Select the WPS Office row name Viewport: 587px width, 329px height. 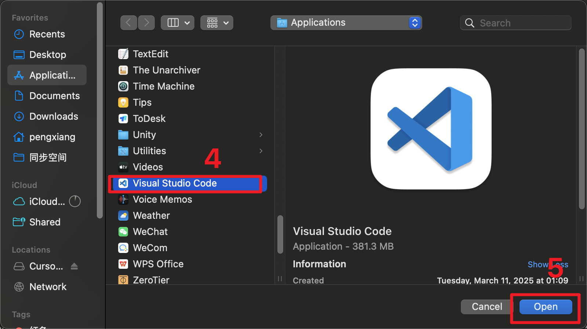point(158,264)
